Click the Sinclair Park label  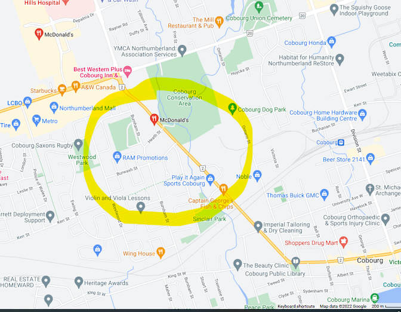pyautogui.click(x=209, y=219)
